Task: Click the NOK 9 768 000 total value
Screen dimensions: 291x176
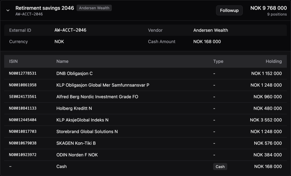Action: [269, 8]
